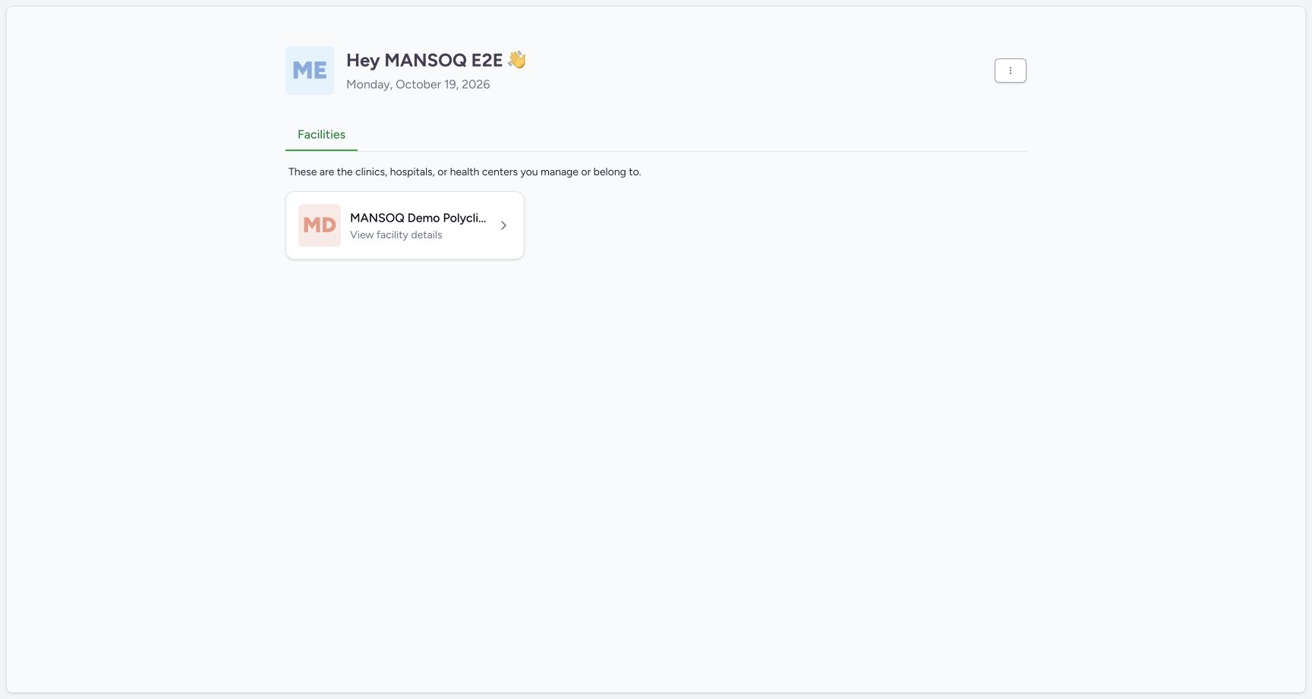Click the facilities description text line

pyautogui.click(x=465, y=172)
